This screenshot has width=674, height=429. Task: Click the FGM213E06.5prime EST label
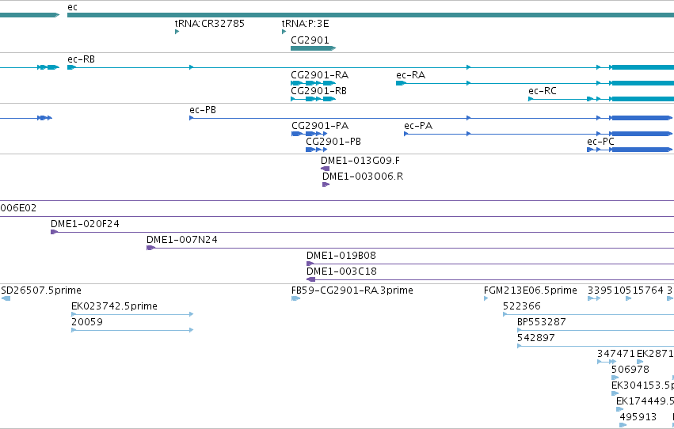tap(531, 290)
